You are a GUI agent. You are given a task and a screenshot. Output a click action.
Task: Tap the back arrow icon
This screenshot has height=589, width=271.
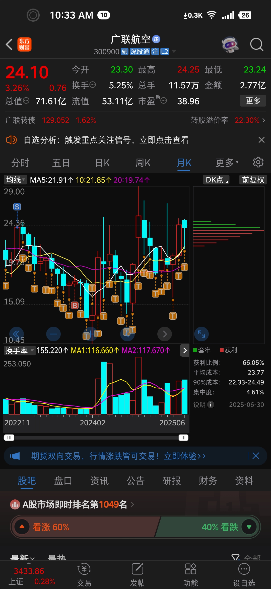(x=9, y=45)
